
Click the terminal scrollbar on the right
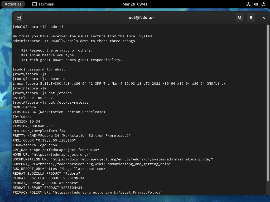[x=268, y=105]
